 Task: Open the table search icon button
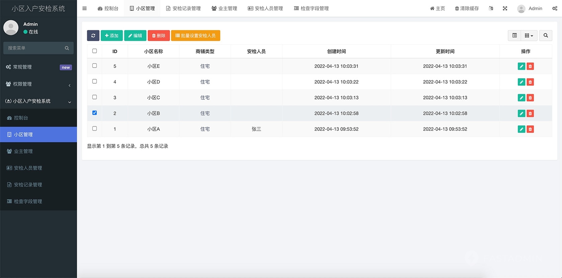pos(546,36)
